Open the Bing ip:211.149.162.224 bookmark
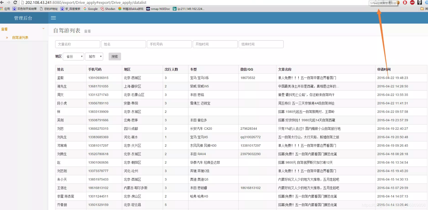Image resolution: width=428 pixels, height=210 pixels. [188, 9]
